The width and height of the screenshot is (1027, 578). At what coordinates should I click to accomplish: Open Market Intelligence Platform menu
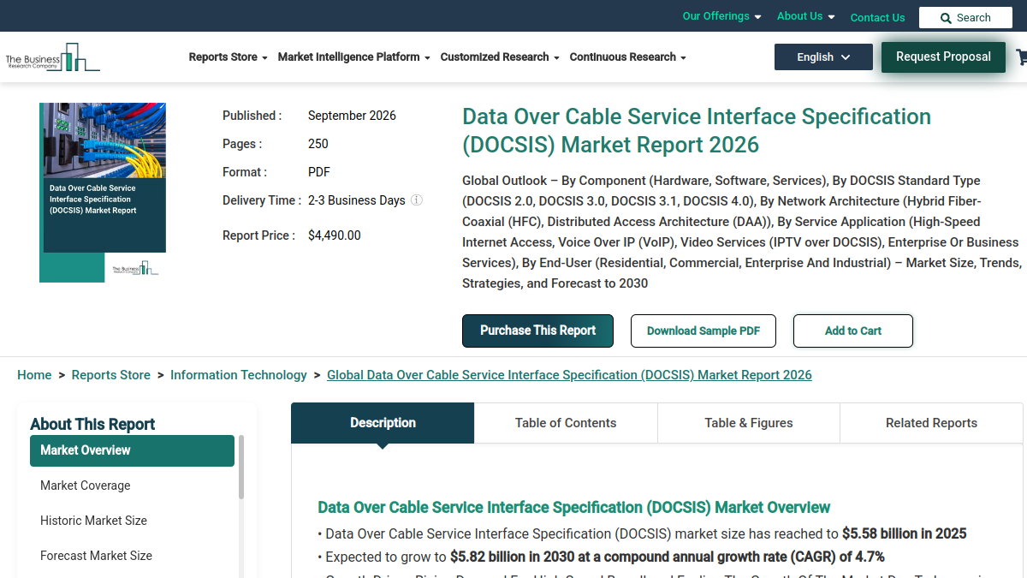pyautogui.click(x=353, y=57)
